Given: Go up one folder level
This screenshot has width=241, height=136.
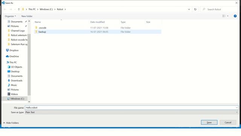Looking at the screenshot, I should 19,9.
